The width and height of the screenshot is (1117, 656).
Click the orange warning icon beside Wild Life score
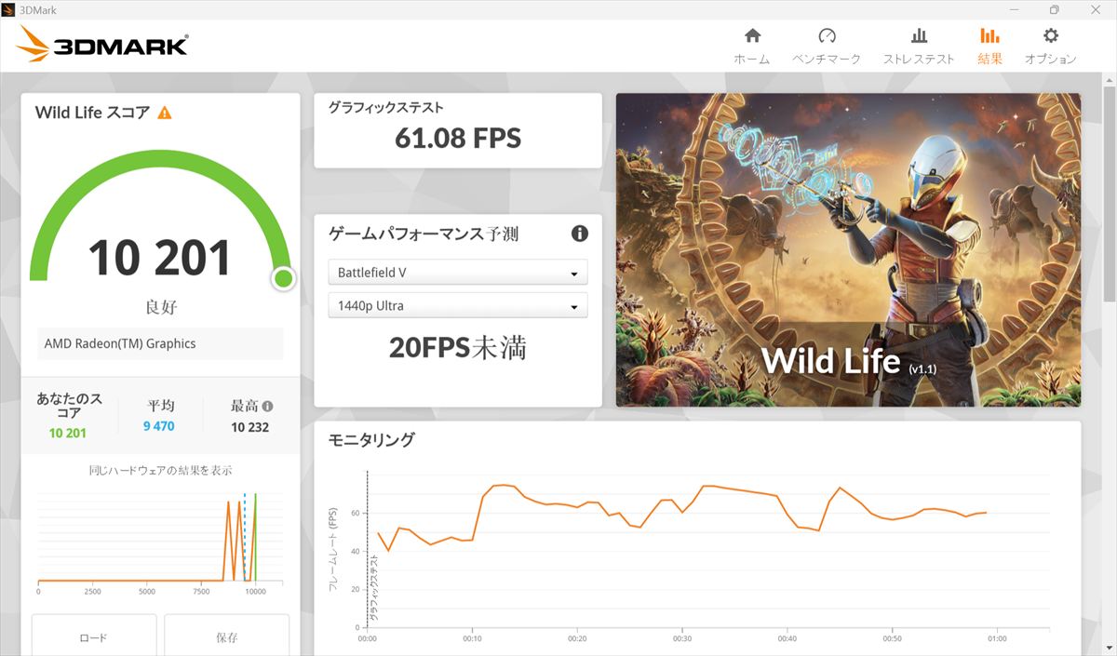165,113
